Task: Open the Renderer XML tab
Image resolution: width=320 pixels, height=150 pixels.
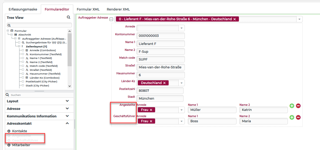Action: tap(118, 9)
